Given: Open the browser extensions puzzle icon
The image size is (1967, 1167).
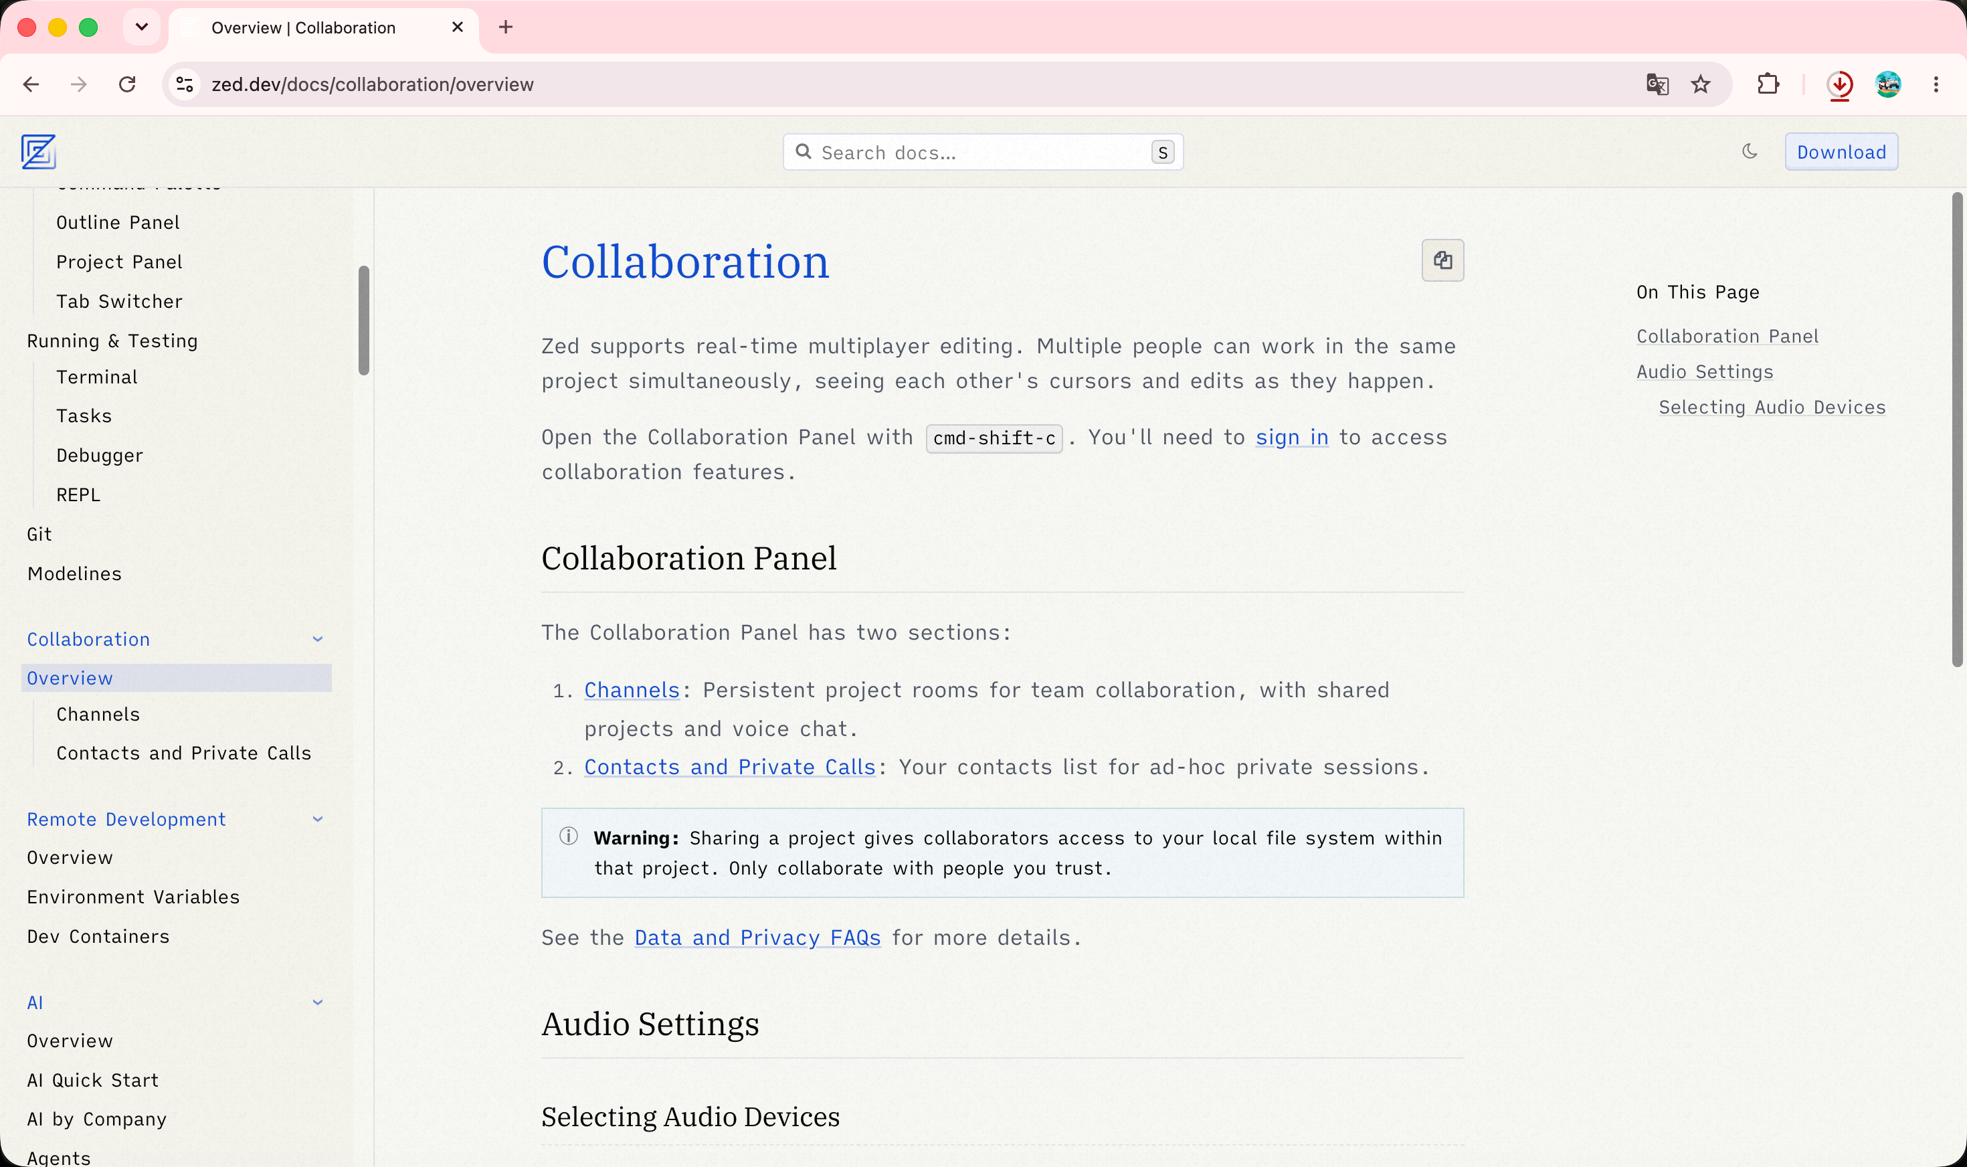Looking at the screenshot, I should coord(1768,84).
